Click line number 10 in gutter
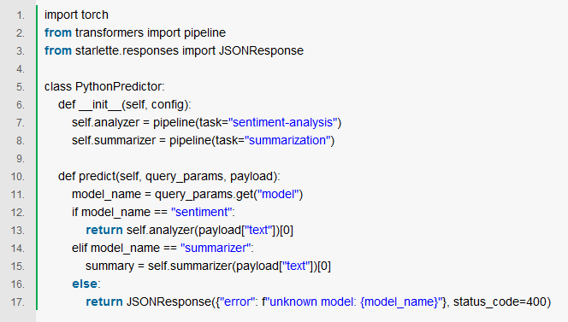 [x=18, y=177]
